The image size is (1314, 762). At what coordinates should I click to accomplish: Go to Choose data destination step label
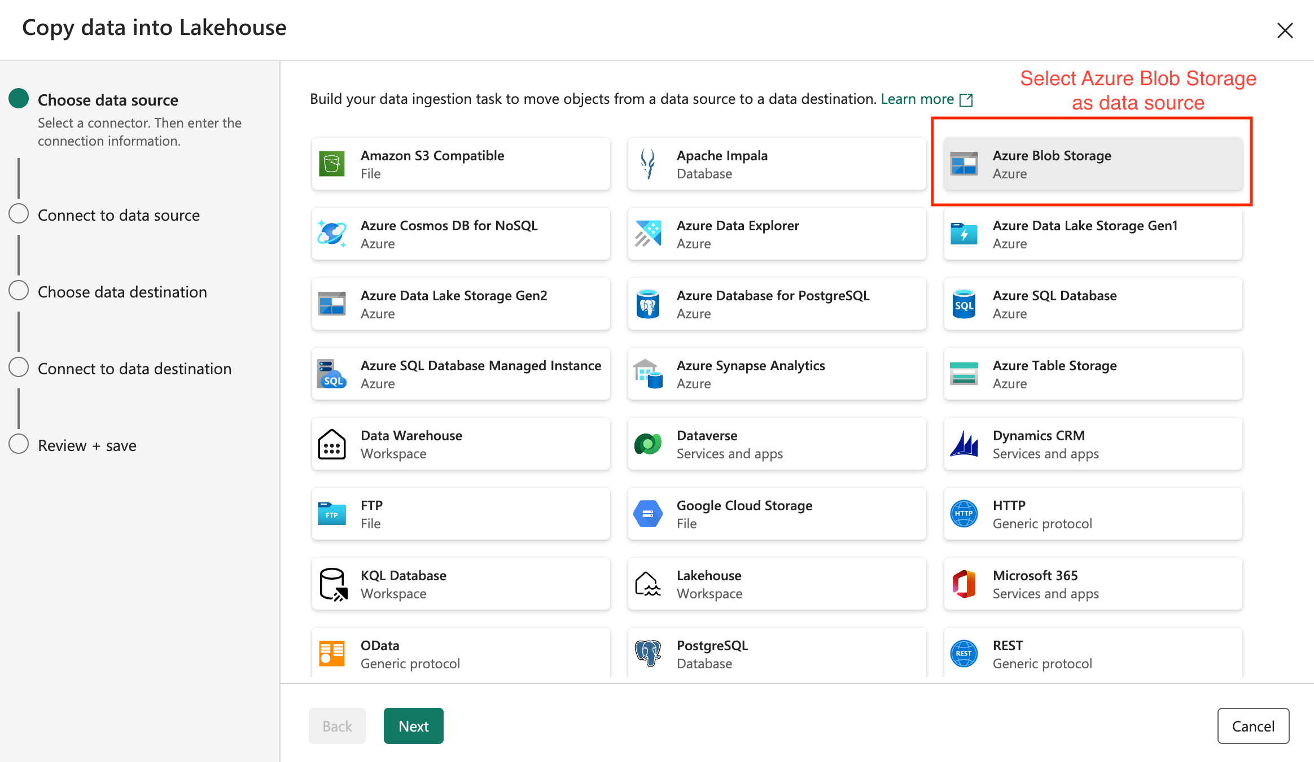[122, 292]
